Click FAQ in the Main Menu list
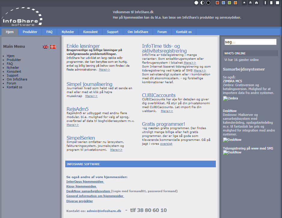Image resolution: width=282 pixels, height=218 pixels. click(x=10, y=64)
